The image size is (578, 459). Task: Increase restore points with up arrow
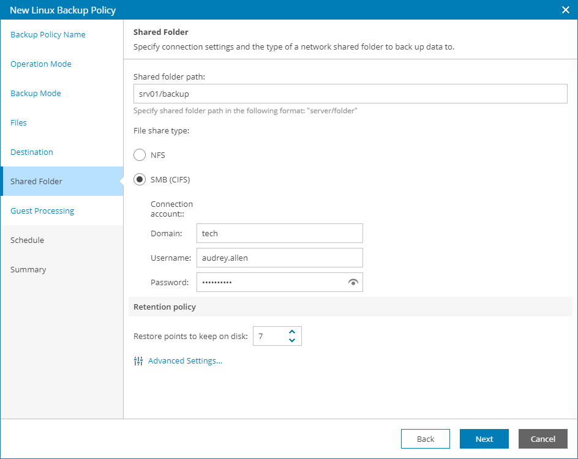(292, 332)
